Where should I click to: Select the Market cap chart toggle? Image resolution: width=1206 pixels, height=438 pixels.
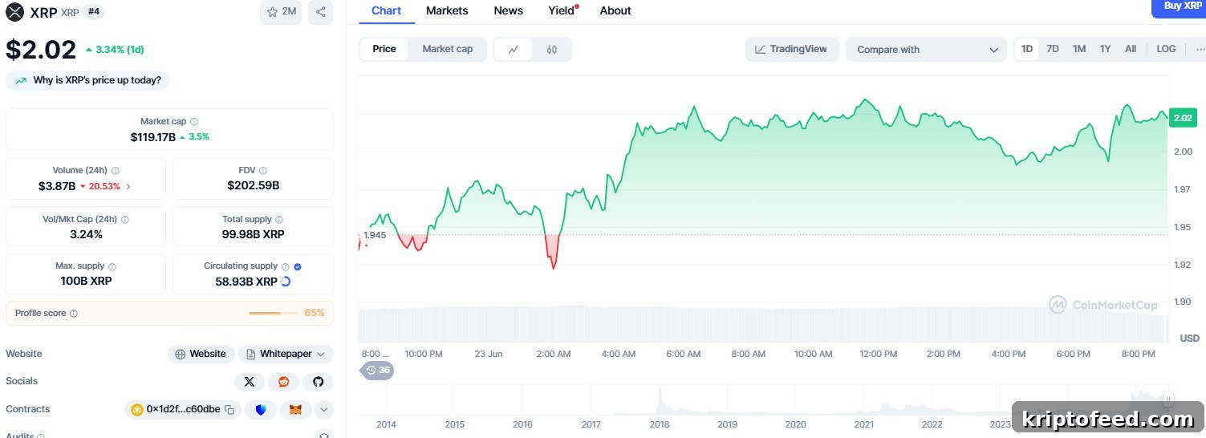[x=447, y=49]
